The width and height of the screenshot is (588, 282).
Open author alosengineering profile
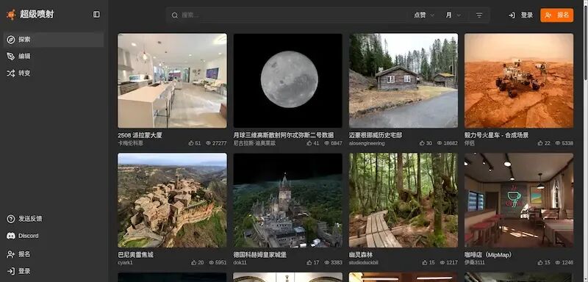pos(367,143)
